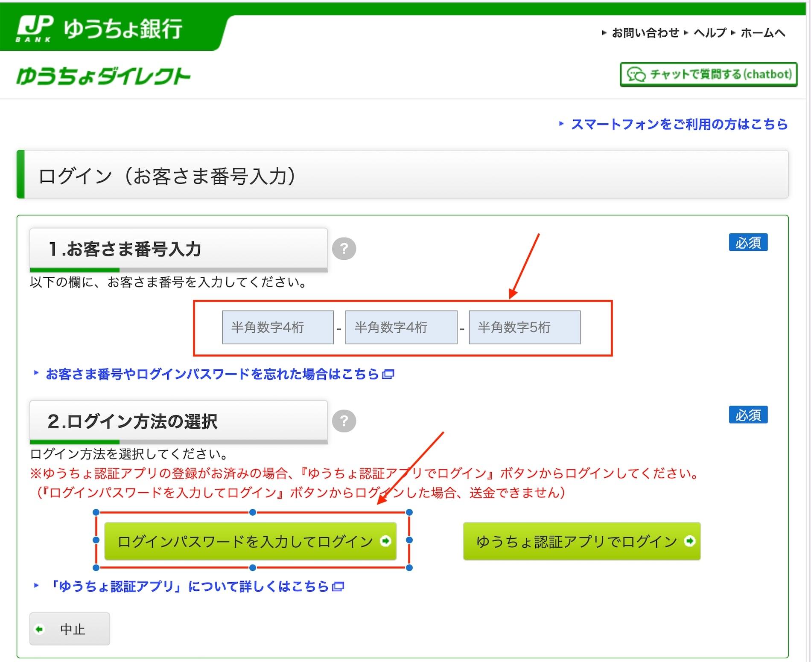The height and width of the screenshot is (662, 811).
Task: Click external-link icon after password-forgotten link
Action: click(x=388, y=375)
